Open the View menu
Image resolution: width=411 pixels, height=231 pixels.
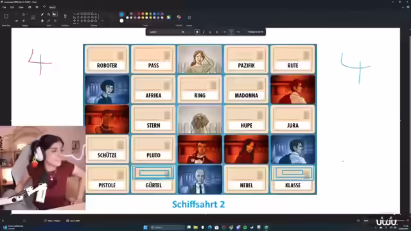pyautogui.click(x=21, y=7)
